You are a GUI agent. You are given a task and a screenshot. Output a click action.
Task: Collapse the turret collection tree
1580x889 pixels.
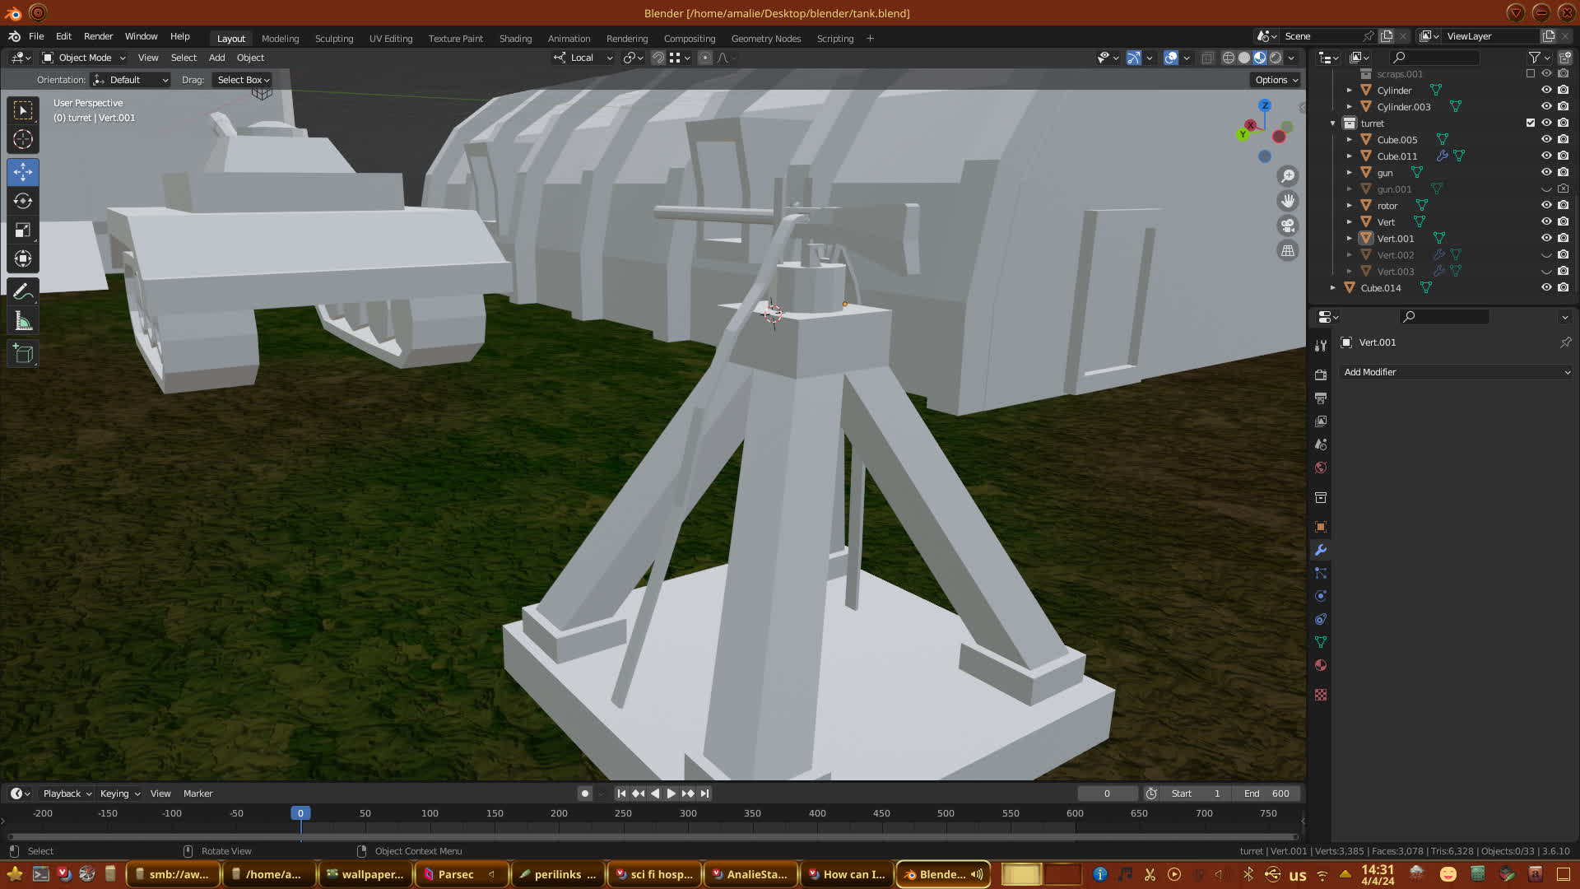pos(1332,123)
